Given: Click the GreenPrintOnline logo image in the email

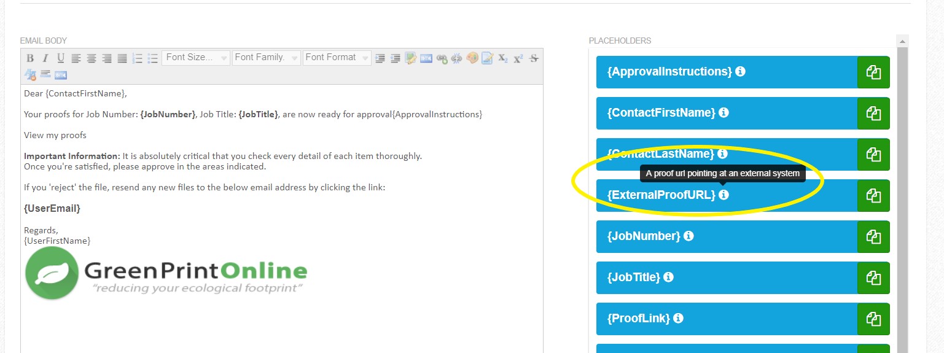Looking at the screenshot, I should (166, 273).
